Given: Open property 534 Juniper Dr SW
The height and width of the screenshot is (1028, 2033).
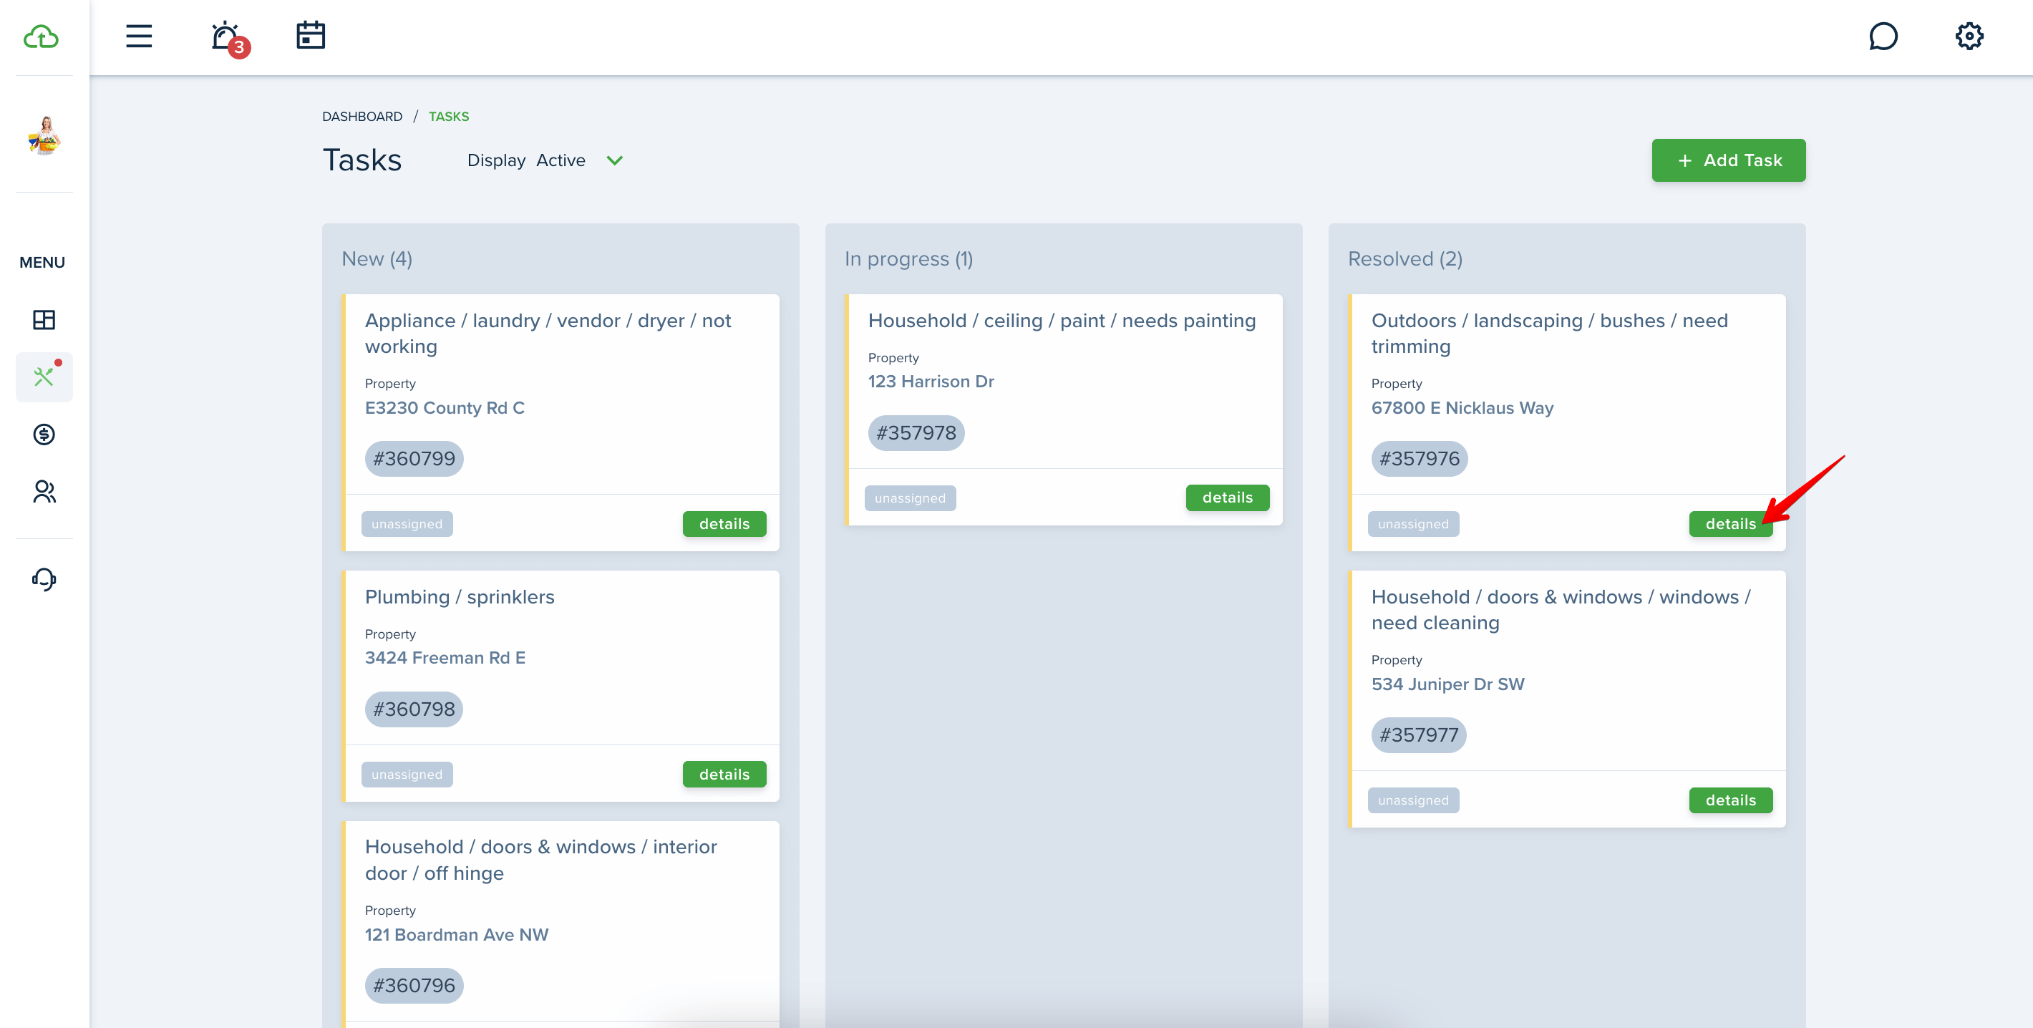Looking at the screenshot, I should click(x=1448, y=684).
